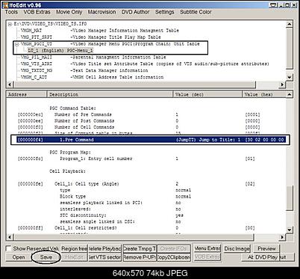Click the PGC Command Table: heading
The width and height of the screenshot is (300, 279).
[x=73, y=108]
